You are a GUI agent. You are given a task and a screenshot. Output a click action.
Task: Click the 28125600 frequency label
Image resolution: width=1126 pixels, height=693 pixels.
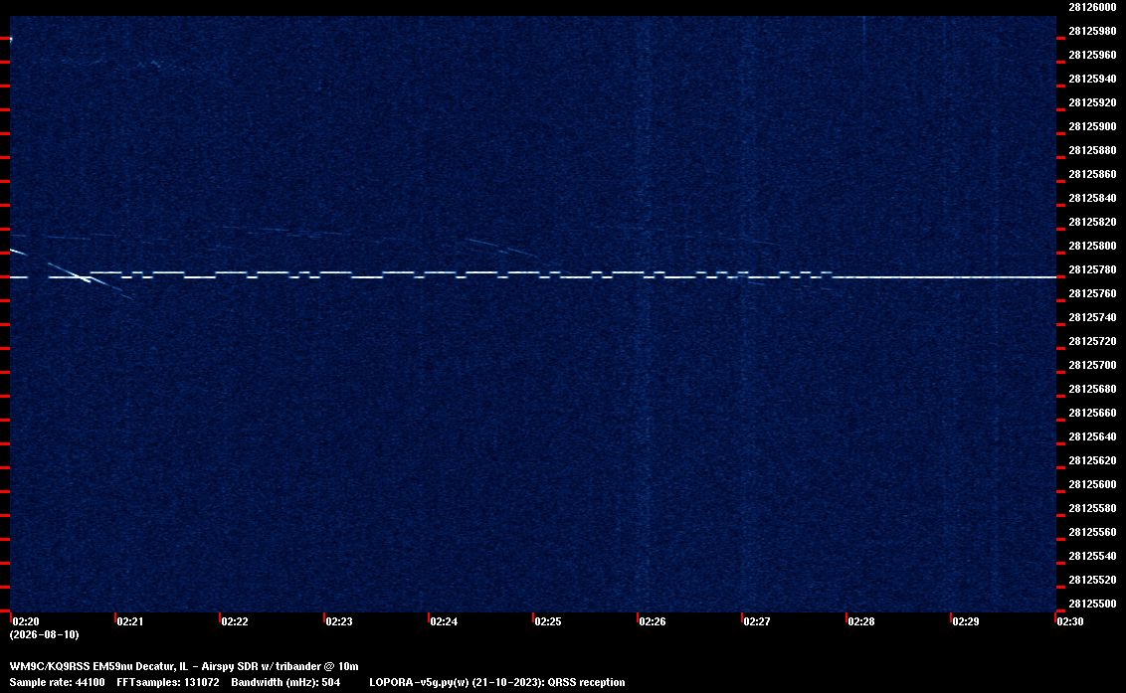coord(1092,485)
